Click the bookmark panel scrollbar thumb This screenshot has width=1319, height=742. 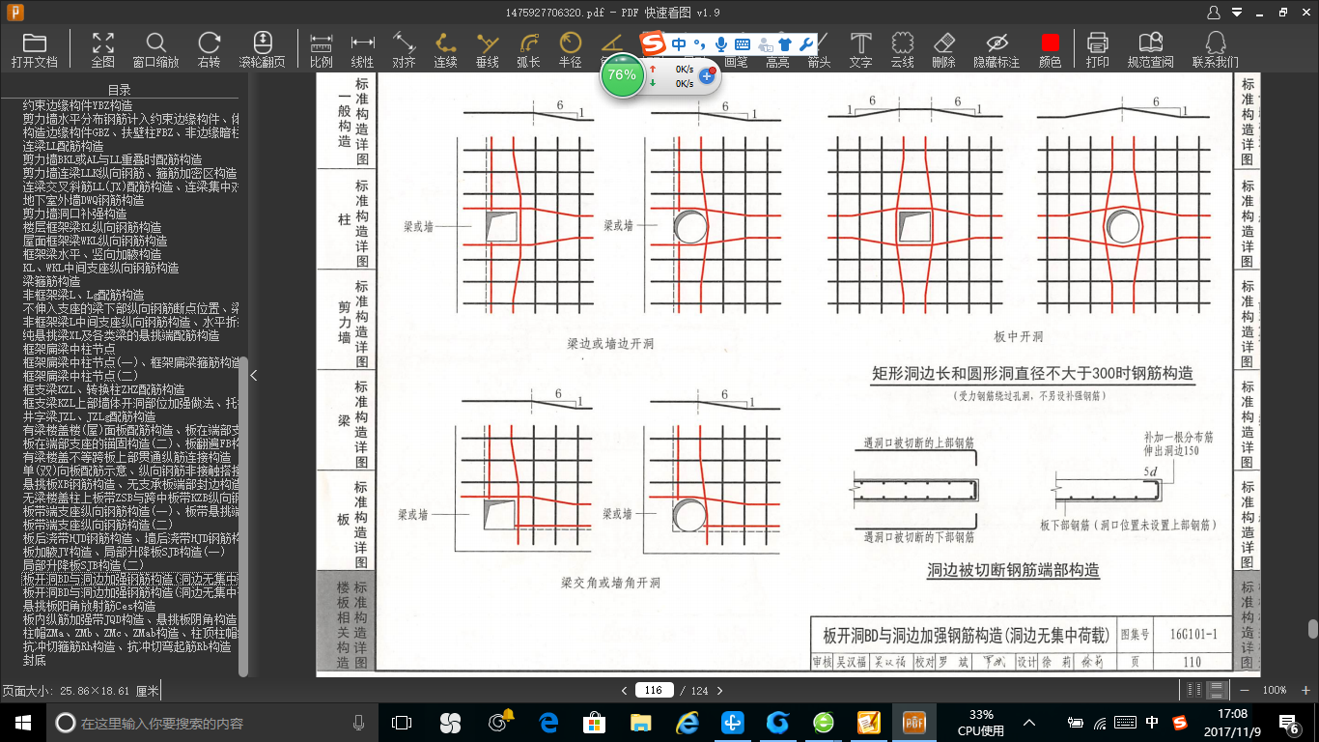click(x=243, y=517)
